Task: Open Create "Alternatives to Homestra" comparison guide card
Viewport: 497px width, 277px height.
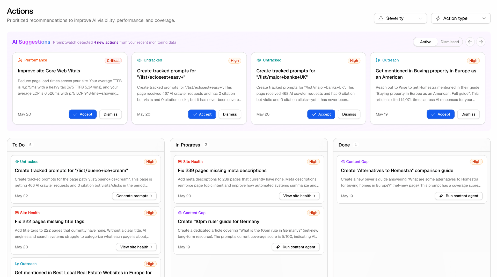Action: point(412,179)
